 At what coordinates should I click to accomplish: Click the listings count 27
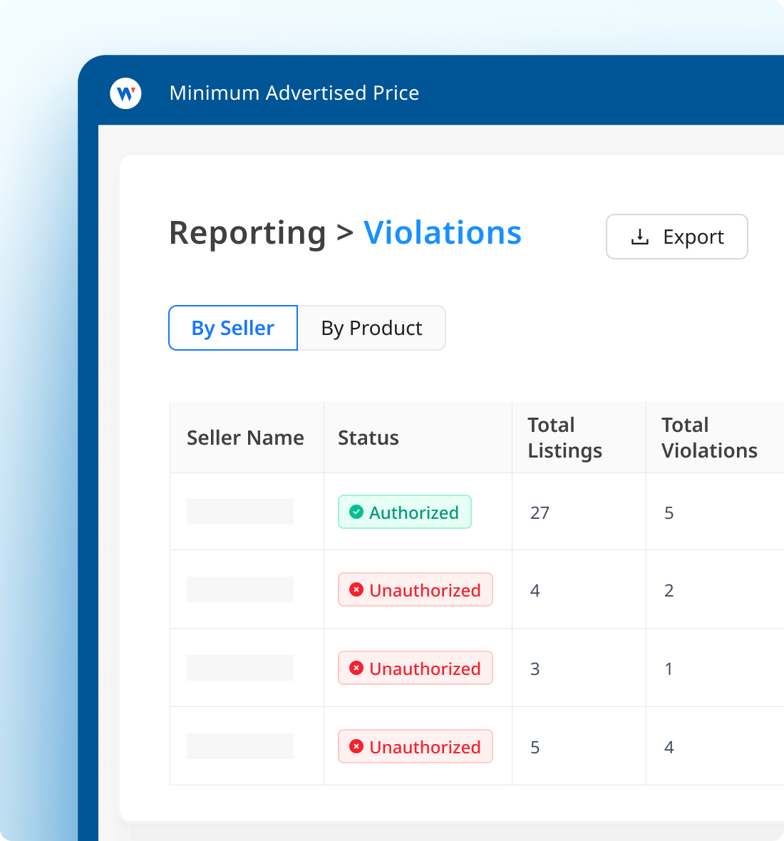(x=540, y=512)
